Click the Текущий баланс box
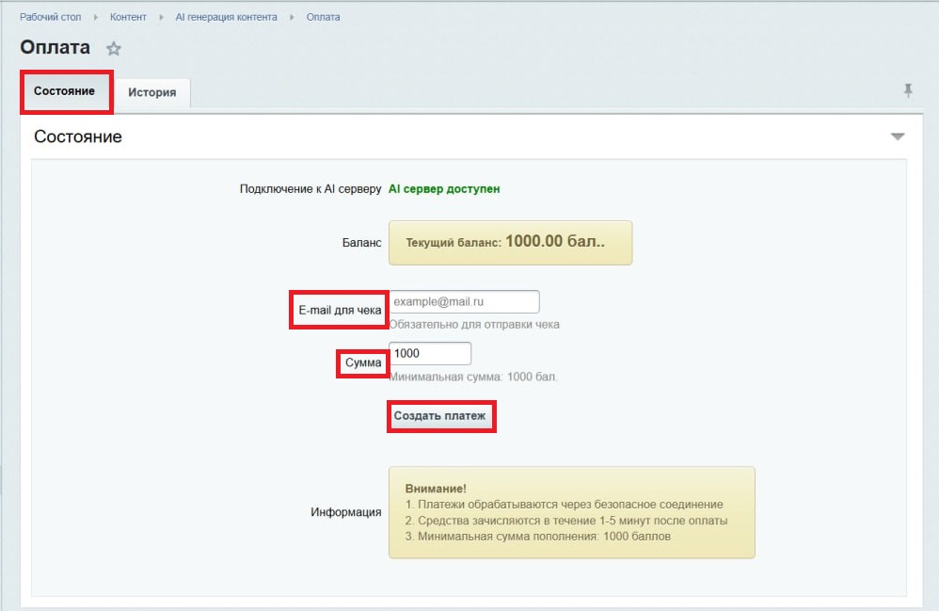The width and height of the screenshot is (939, 611). [x=509, y=242]
